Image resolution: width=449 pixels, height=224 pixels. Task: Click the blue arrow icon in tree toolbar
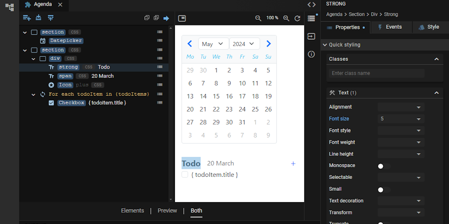pos(166,18)
